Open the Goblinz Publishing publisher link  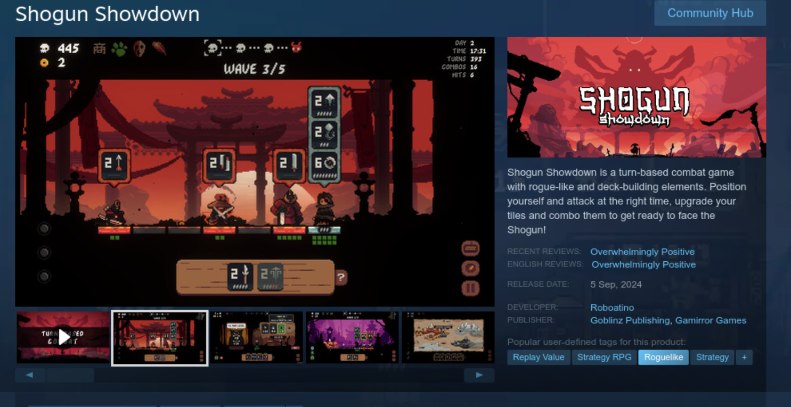coord(630,320)
